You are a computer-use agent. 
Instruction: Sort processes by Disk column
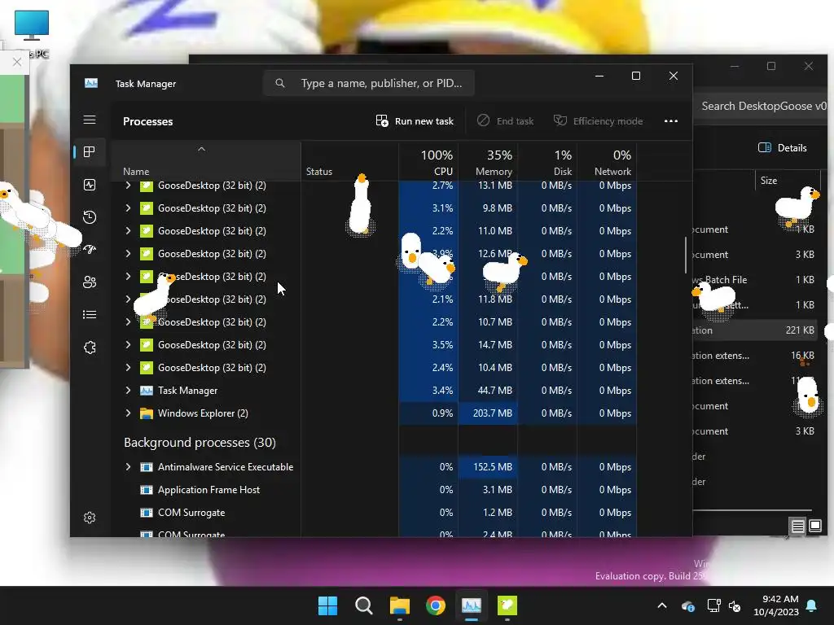tap(547, 162)
